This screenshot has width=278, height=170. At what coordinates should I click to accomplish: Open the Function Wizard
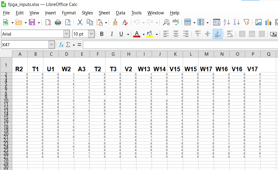coord(61,45)
